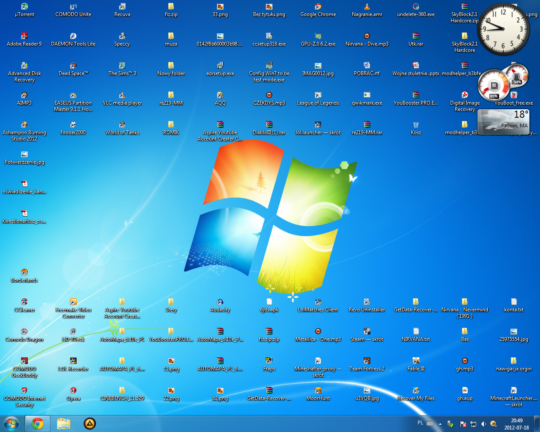This screenshot has height=432, width=540.
Task: Click the Daemon Tools Lite shortcut
Action: (73, 37)
